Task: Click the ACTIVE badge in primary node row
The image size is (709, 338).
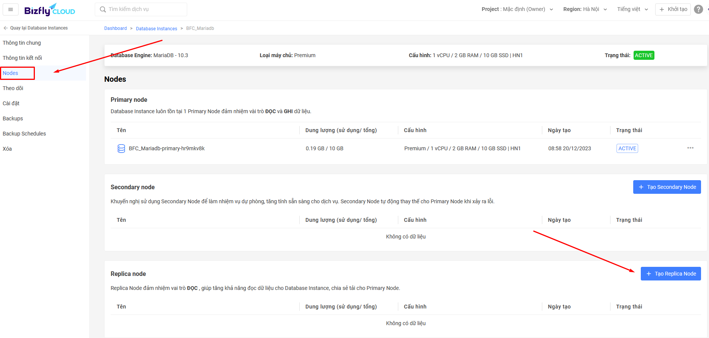Action: pos(627,148)
